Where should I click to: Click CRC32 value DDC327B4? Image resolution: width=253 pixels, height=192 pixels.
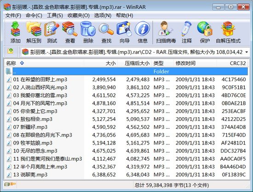click(233, 151)
